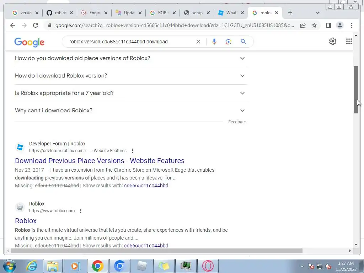Click the devforum.roblox.com URL breadcrumb
The image size is (364, 273).
[x=78, y=151]
